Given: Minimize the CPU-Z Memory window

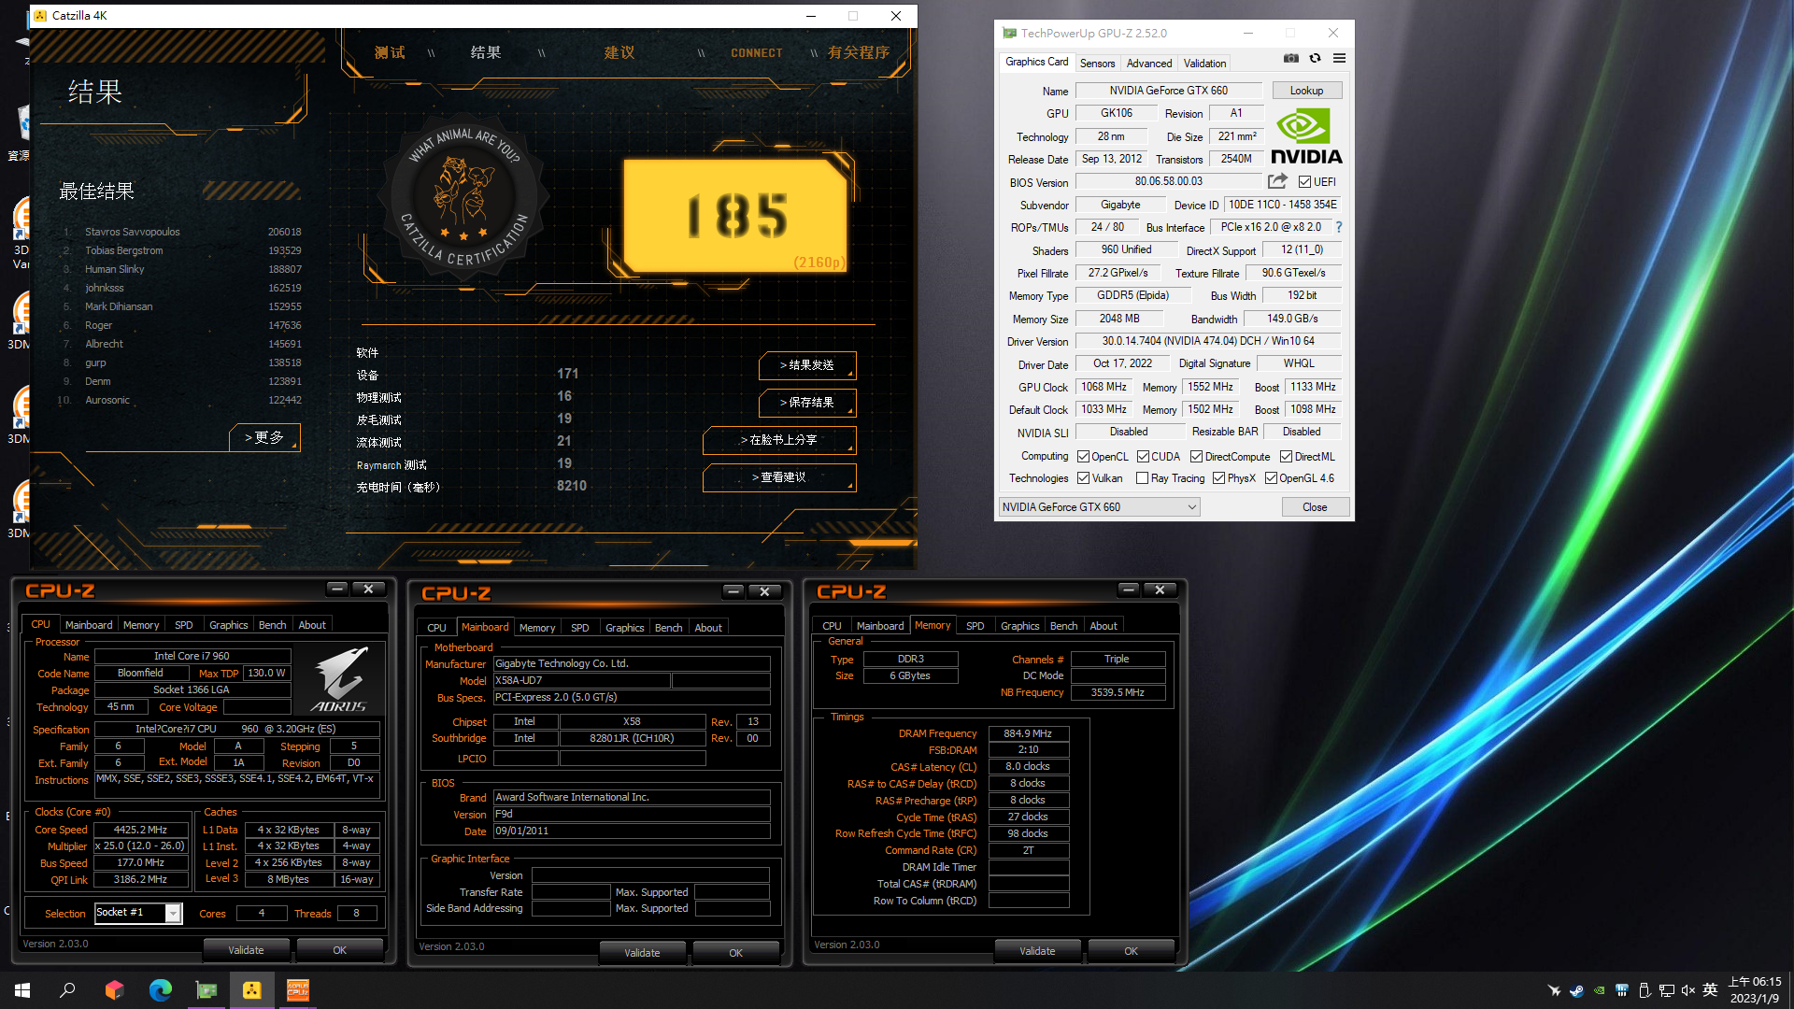Looking at the screenshot, I should (x=1128, y=590).
